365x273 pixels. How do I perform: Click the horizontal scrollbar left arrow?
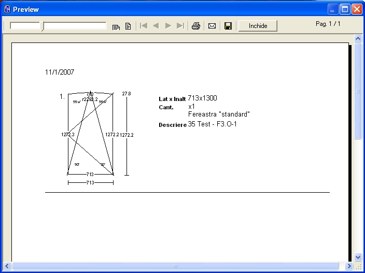(7, 266)
